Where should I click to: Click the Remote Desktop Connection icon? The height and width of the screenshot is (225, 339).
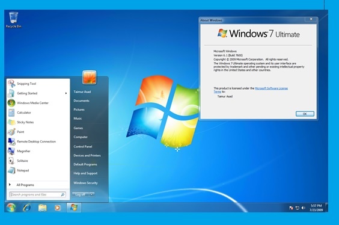point(11,141)
